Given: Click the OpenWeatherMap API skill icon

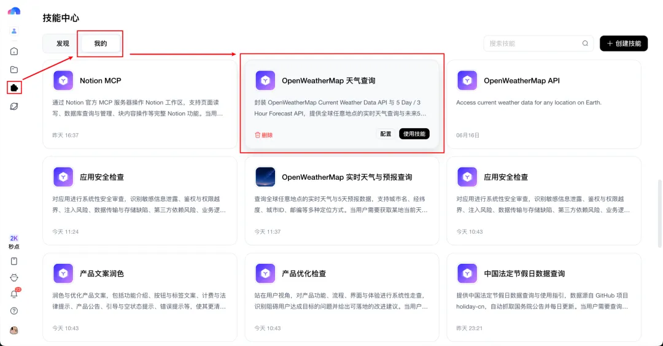Looking at the screenshot, I should (467, 80).
